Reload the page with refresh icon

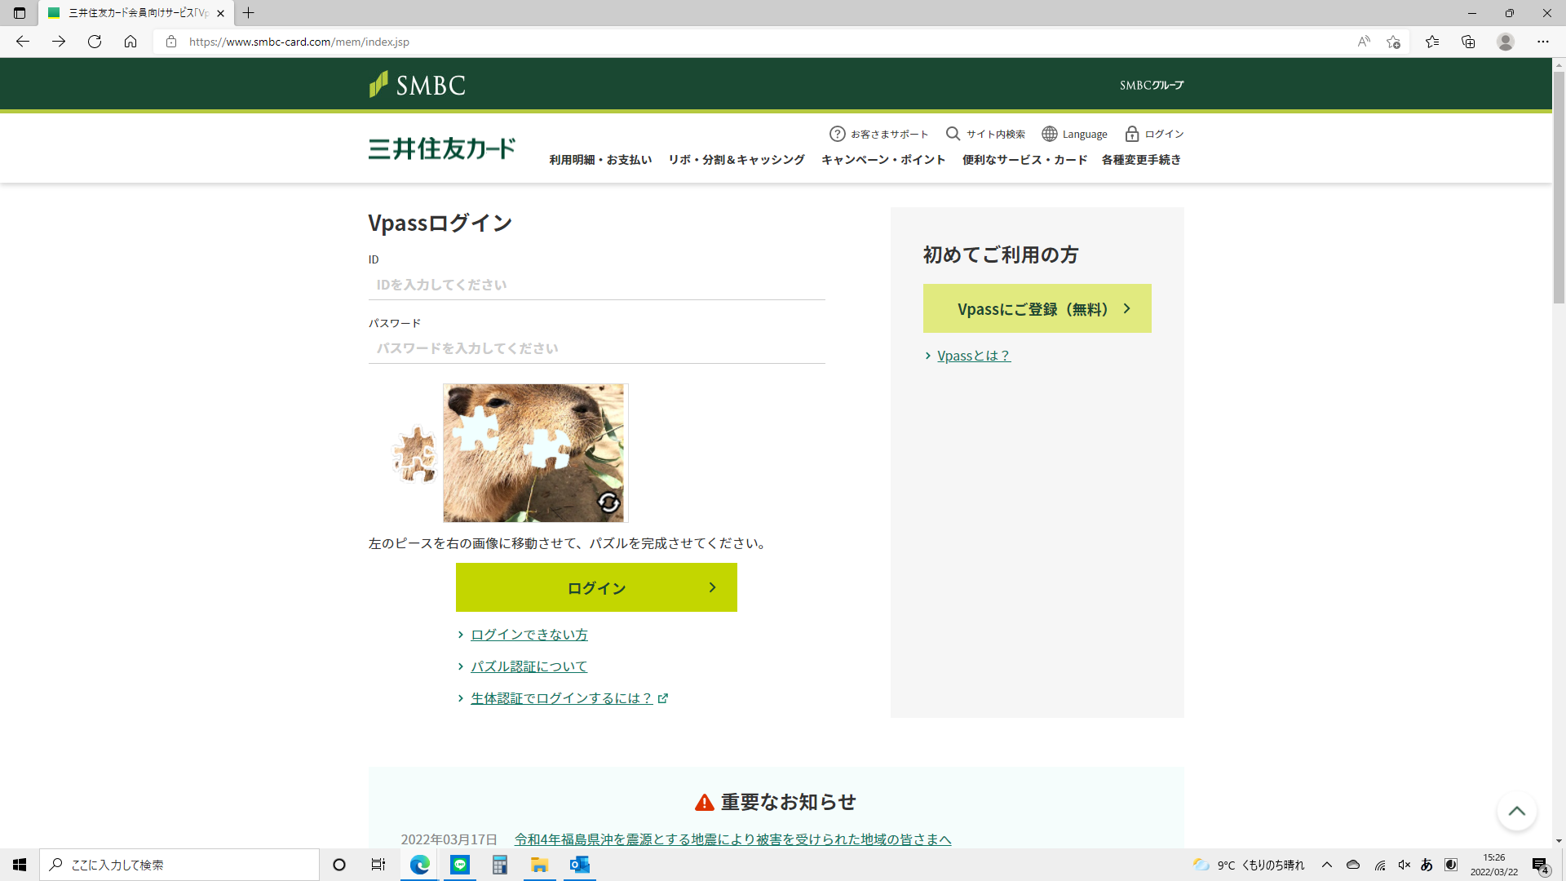pyautogui.click(x=95, y=42)
